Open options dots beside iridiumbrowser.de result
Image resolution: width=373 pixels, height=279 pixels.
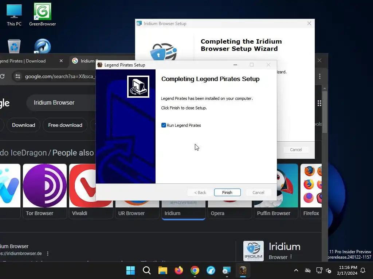point(48,253)
